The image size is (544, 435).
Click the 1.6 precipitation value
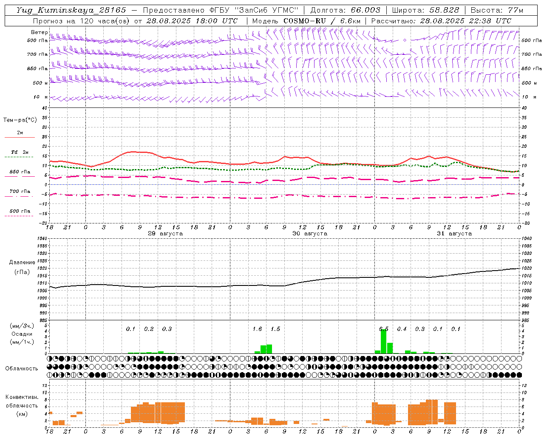257,329
